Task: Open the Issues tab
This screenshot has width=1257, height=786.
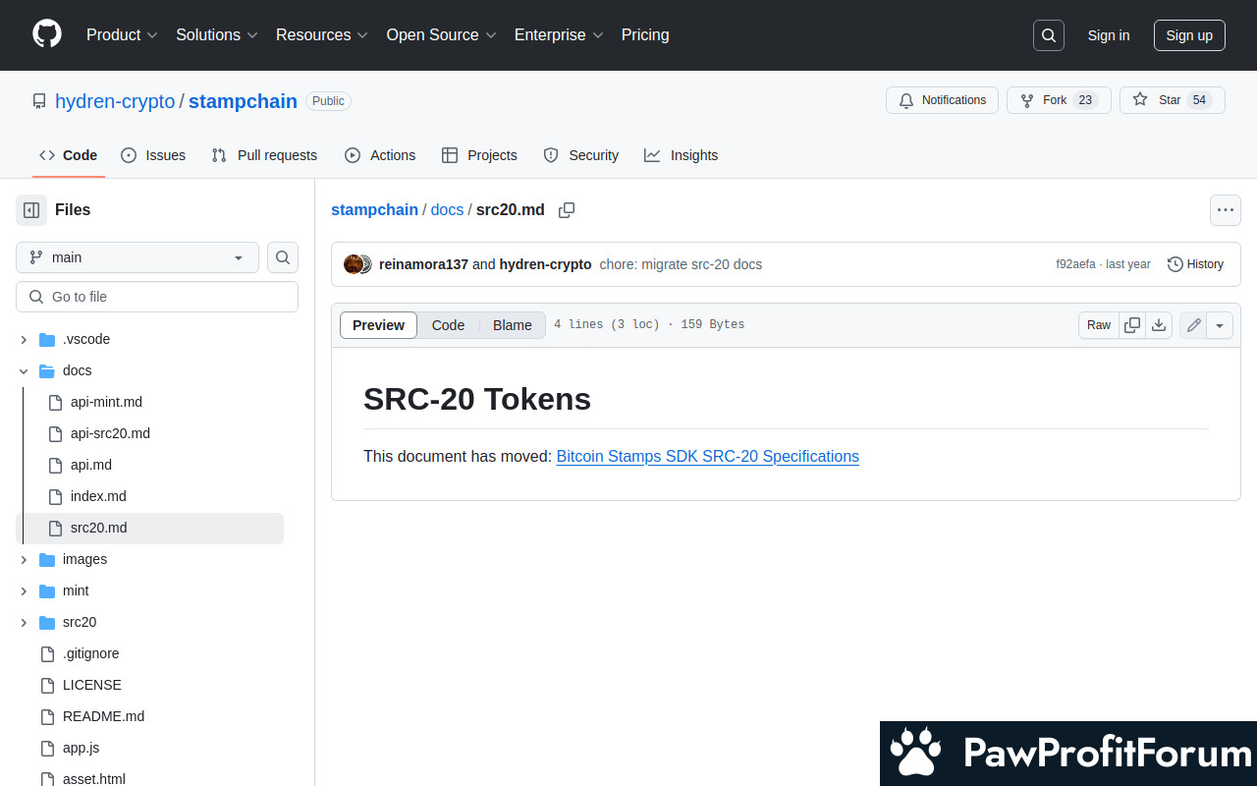Action: 153,155
